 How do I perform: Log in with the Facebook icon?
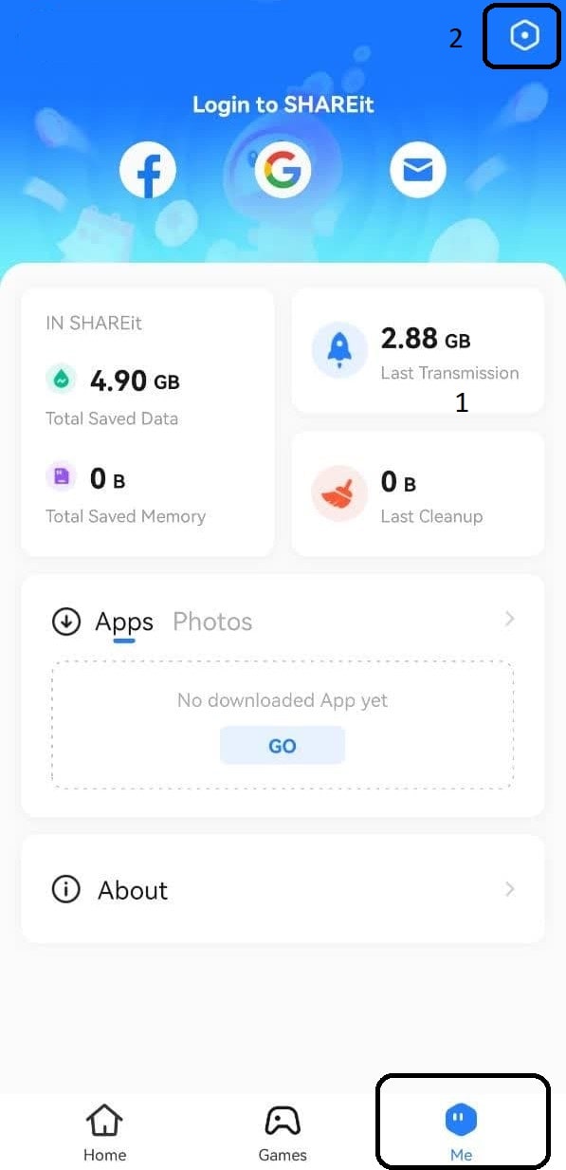click(148, 171)
